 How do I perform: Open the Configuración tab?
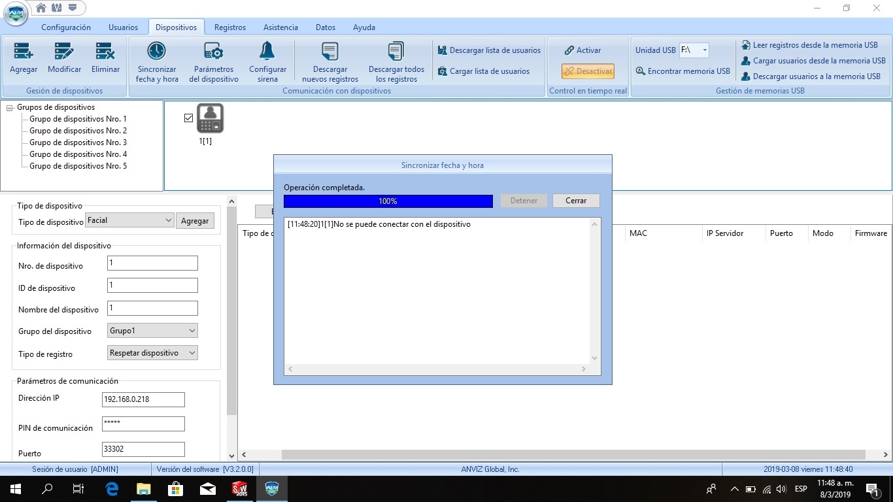[x=66, y=27]
